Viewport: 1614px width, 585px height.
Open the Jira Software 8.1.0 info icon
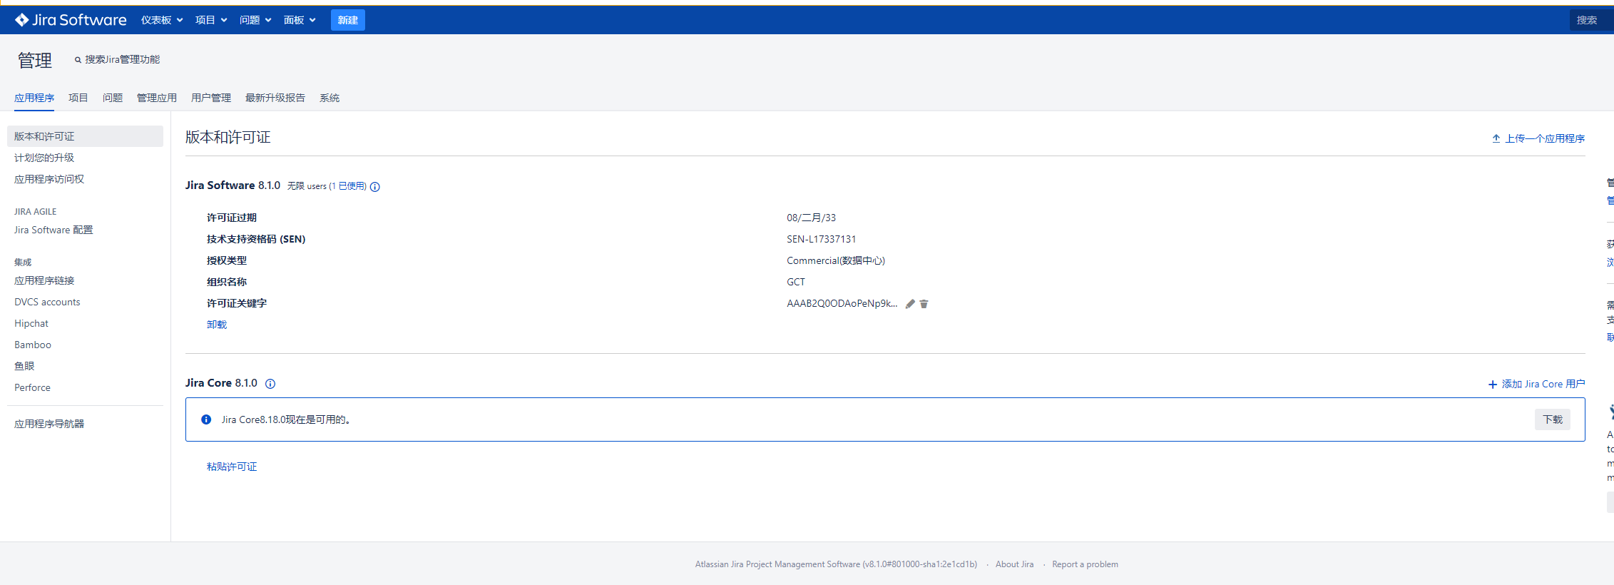coord(375,187)
